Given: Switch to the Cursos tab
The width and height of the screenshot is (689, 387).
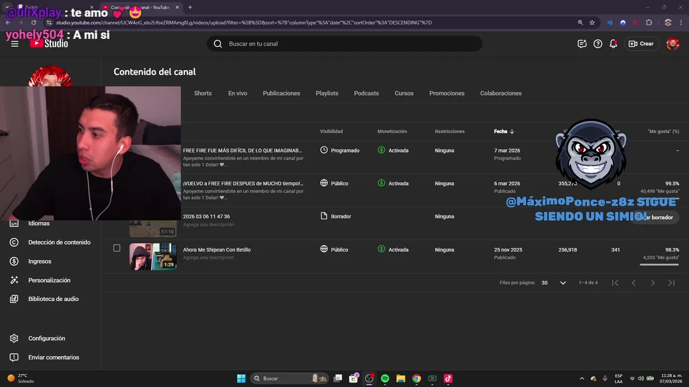Looking at the screenshot, I should tap(404, 93).
